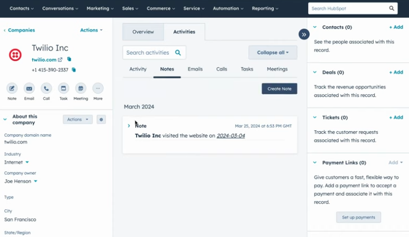Switch to the Overview tab
Screen dimensions: 409x237
pyautogui.click(x=143, y=32)
